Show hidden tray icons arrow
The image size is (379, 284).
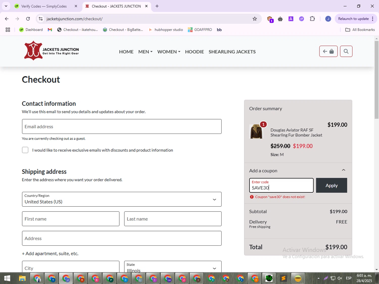coord(318,278)
